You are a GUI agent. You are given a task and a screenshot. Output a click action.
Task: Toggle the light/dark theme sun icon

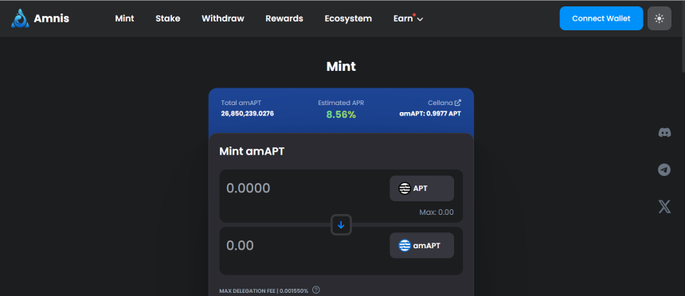[x=660, y=18]
